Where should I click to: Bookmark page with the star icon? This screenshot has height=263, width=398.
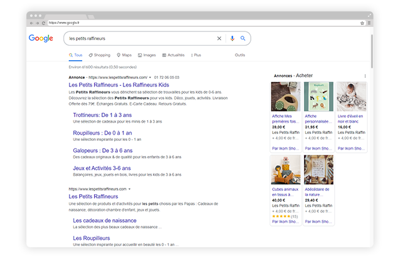pyautogui.click(x=362, y=23)
